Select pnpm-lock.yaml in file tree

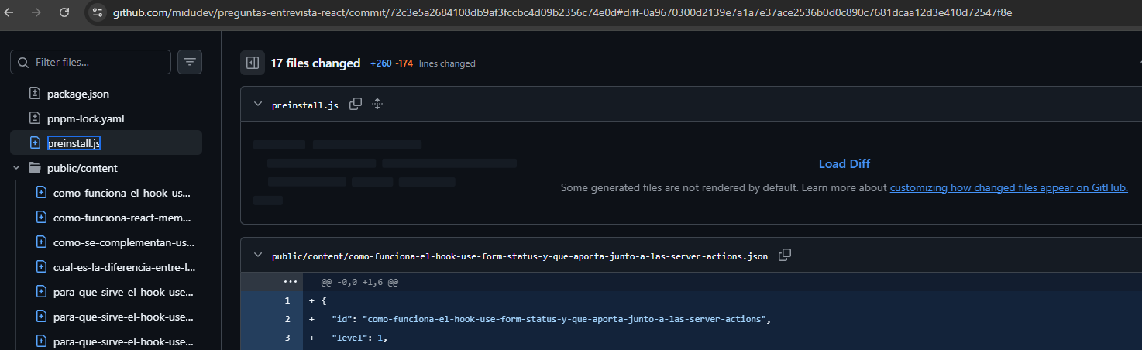[85, 118]
